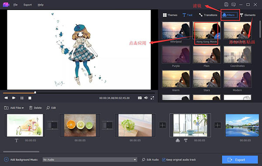Image resolution: width=262 pixels, height=166 pixels.
Task: Stop the video preview
Action: click(30, 98)
